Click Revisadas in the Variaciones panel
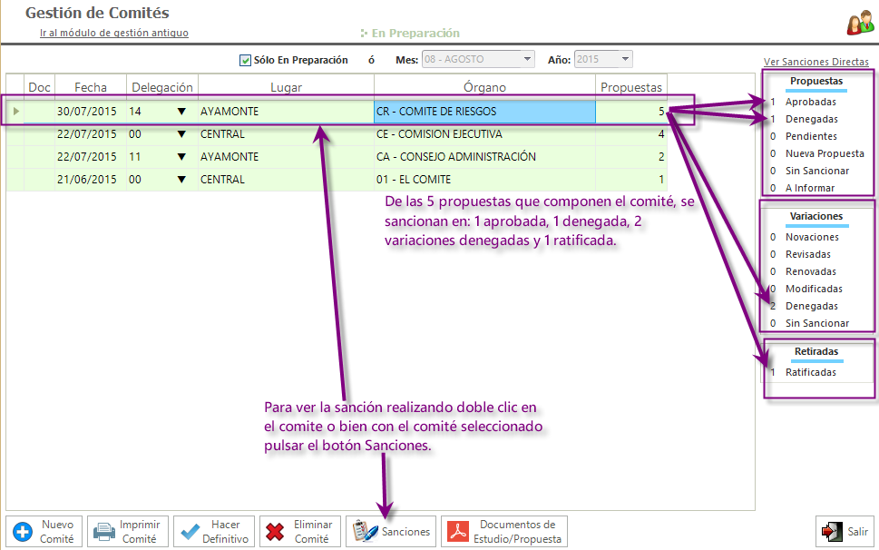This screenshot has height=550, width=879. (x=808, y=254)
